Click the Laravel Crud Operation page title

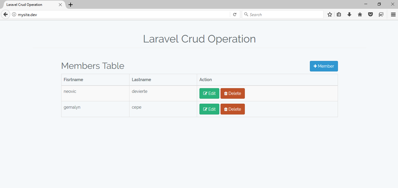point(199,39)
